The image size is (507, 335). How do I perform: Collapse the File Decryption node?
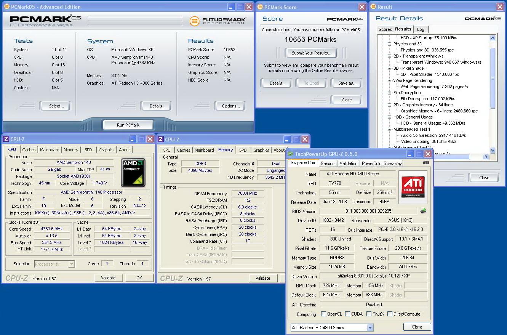pos(389,93)
